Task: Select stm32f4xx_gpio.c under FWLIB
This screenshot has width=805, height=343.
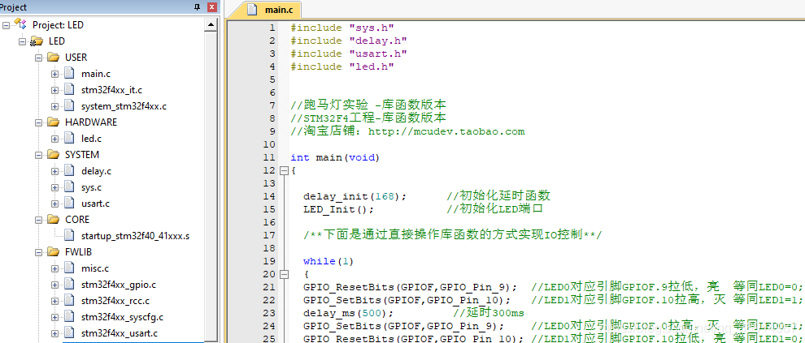Action: coord(119,285)
